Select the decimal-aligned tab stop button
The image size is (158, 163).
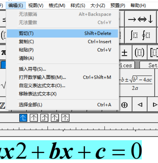point(65,118)
